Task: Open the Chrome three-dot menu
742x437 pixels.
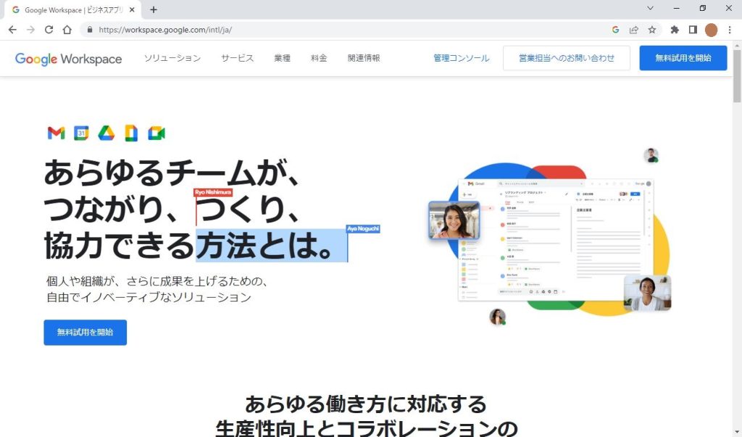Action: click(730, 30)
